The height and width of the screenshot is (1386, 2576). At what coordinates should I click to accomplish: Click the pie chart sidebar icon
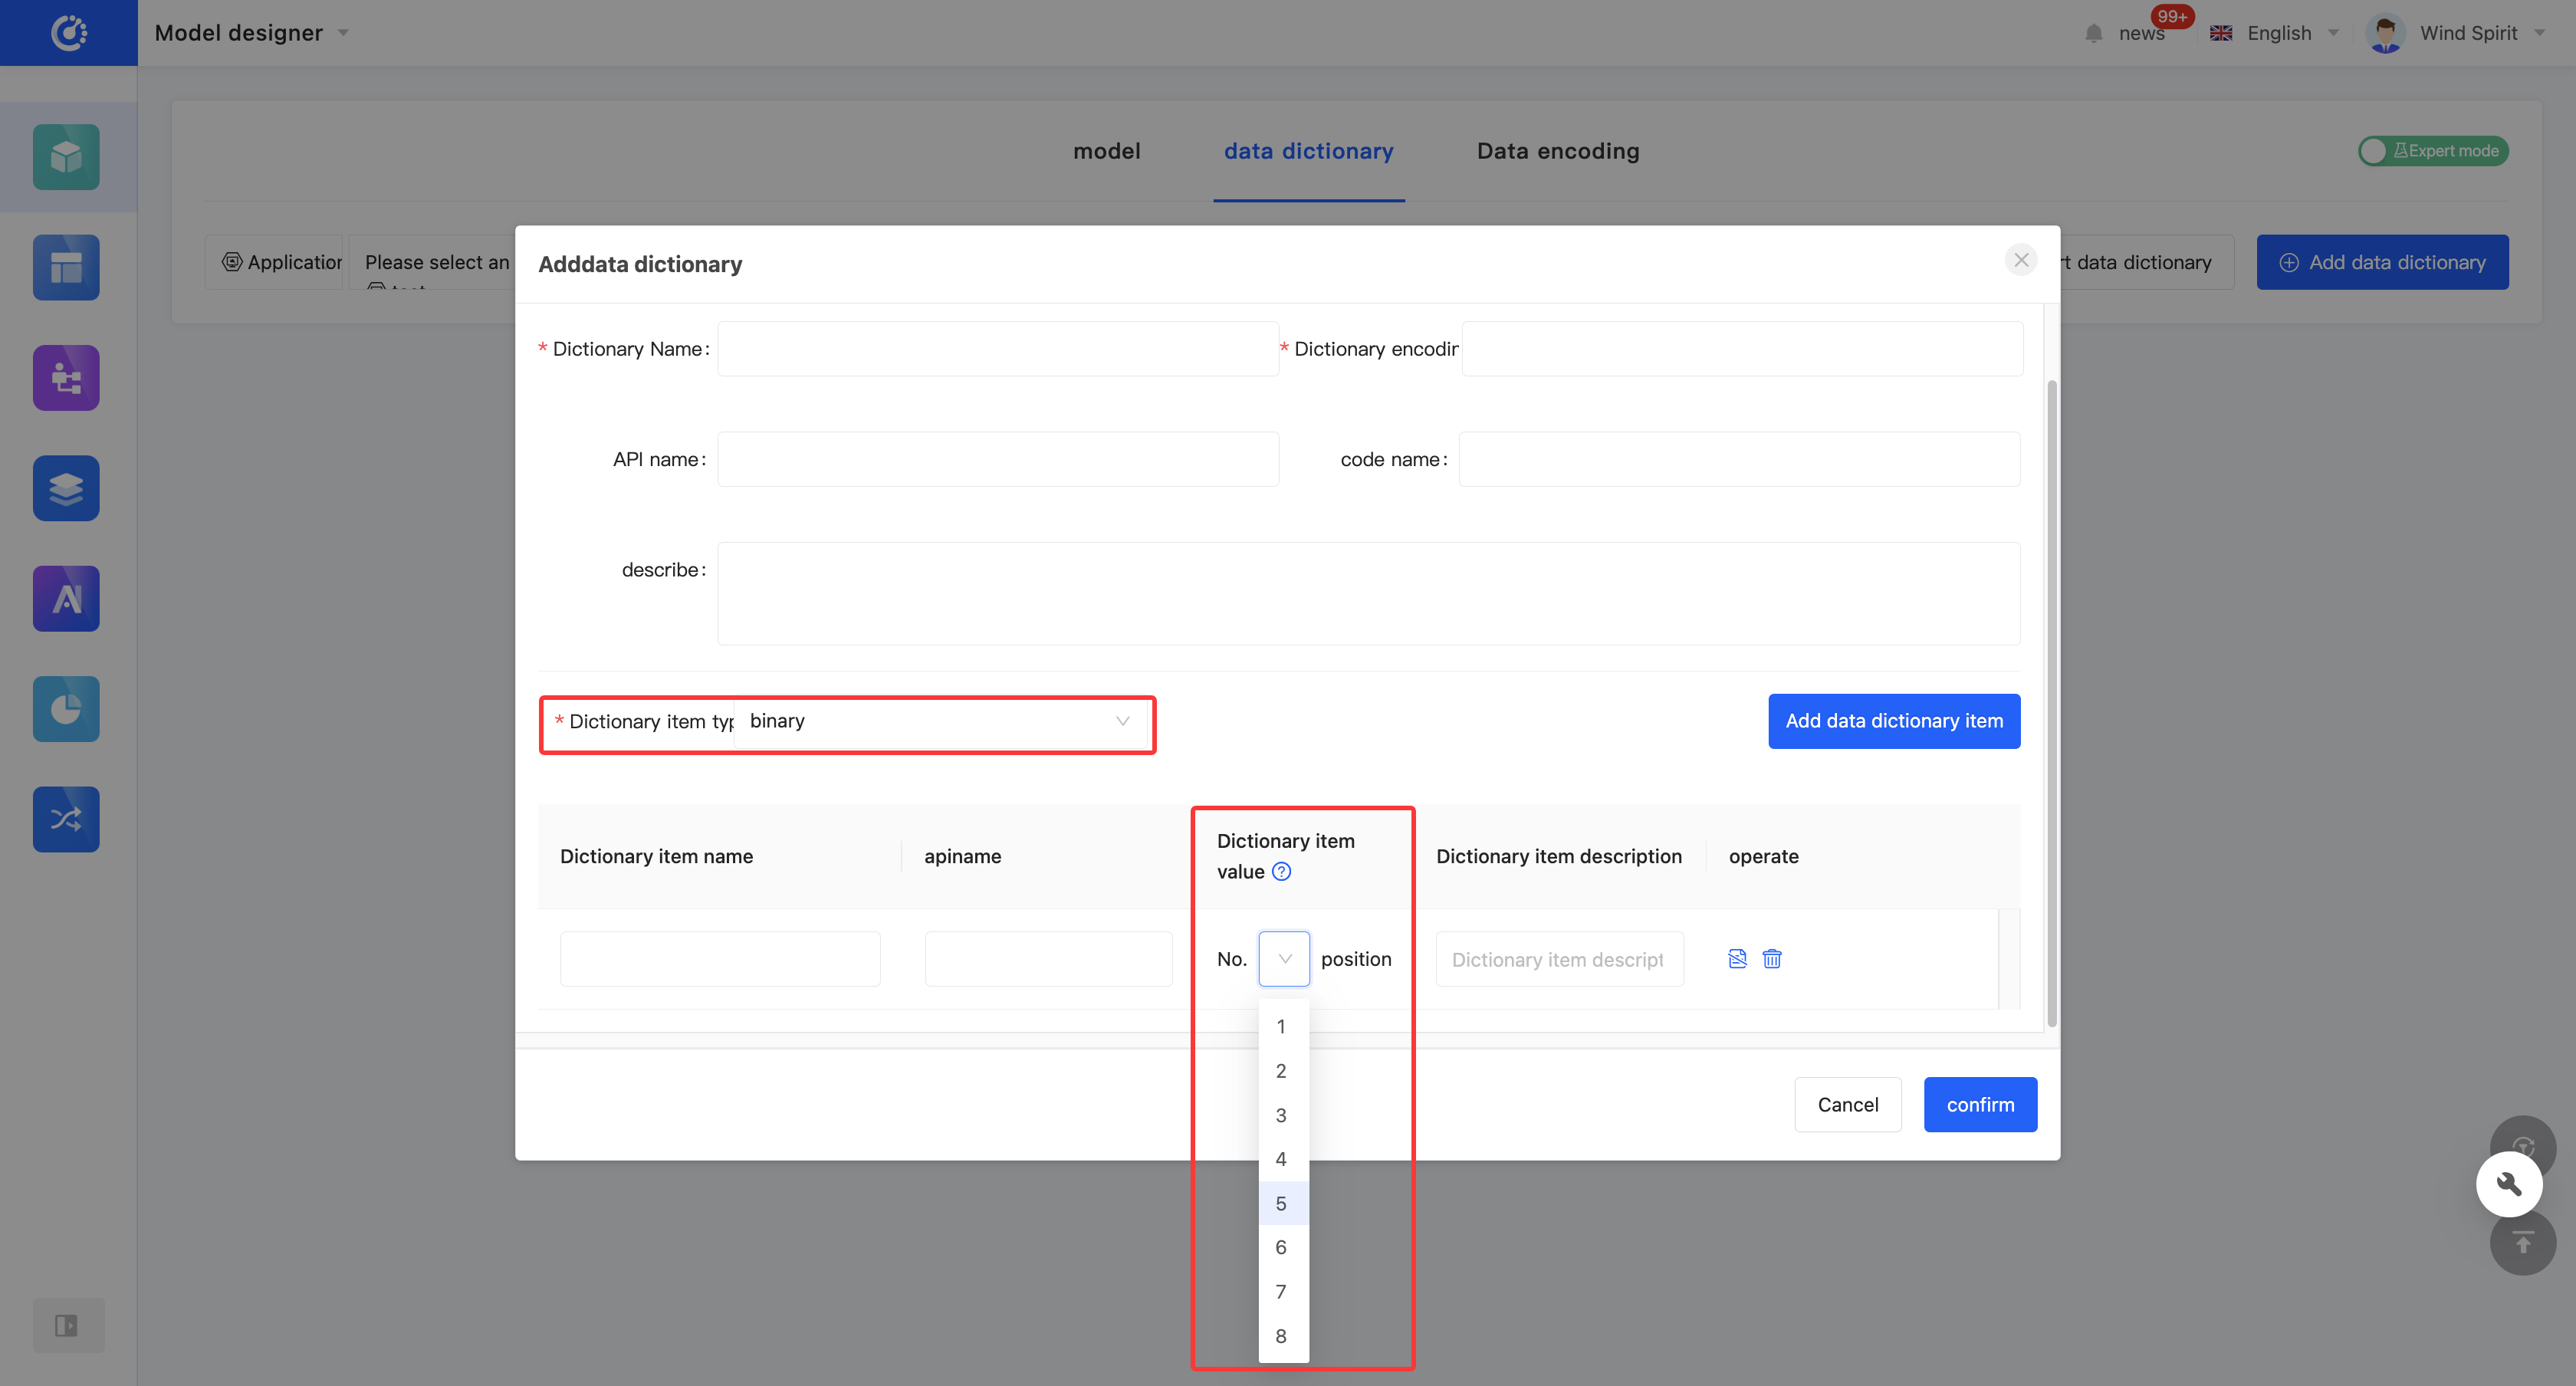[x=66, y=709]
